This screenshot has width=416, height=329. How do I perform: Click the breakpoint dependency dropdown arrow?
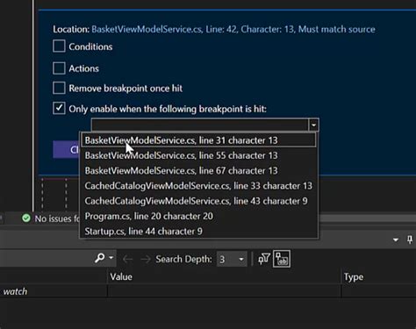(x=313, y=125)
